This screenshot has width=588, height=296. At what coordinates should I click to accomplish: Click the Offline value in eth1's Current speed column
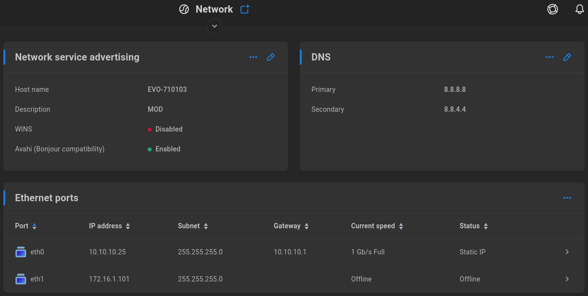[x=361, y=279]
